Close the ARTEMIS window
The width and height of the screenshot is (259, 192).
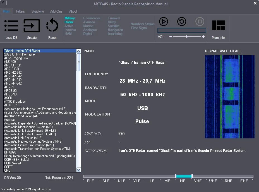255,3
